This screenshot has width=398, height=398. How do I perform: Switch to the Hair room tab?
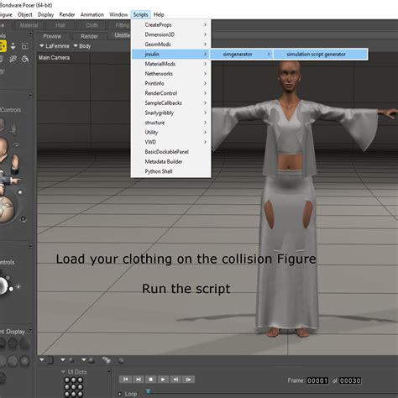click(60, 25)
